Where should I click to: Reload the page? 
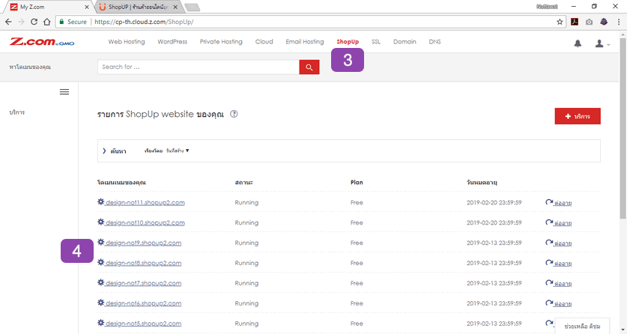(34, 22)
